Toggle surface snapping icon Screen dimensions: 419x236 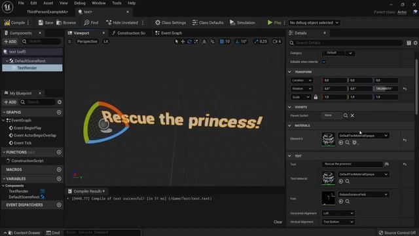(204, 41)
